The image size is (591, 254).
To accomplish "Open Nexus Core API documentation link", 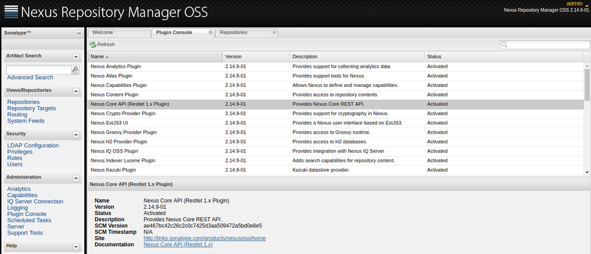I will (x=178, y=245).
